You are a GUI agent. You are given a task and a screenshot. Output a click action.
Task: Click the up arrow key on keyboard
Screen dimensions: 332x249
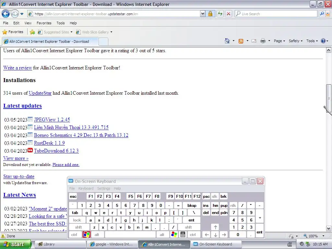(x=215, y=227)
